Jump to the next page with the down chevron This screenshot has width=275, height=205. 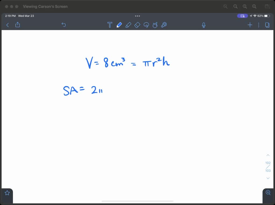pyautogui.click(x=268, y=178)
